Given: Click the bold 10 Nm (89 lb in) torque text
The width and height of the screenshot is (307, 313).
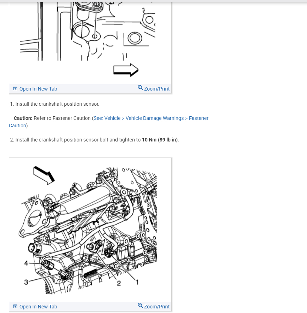Looking at the screenshot, I should [160, 140].
